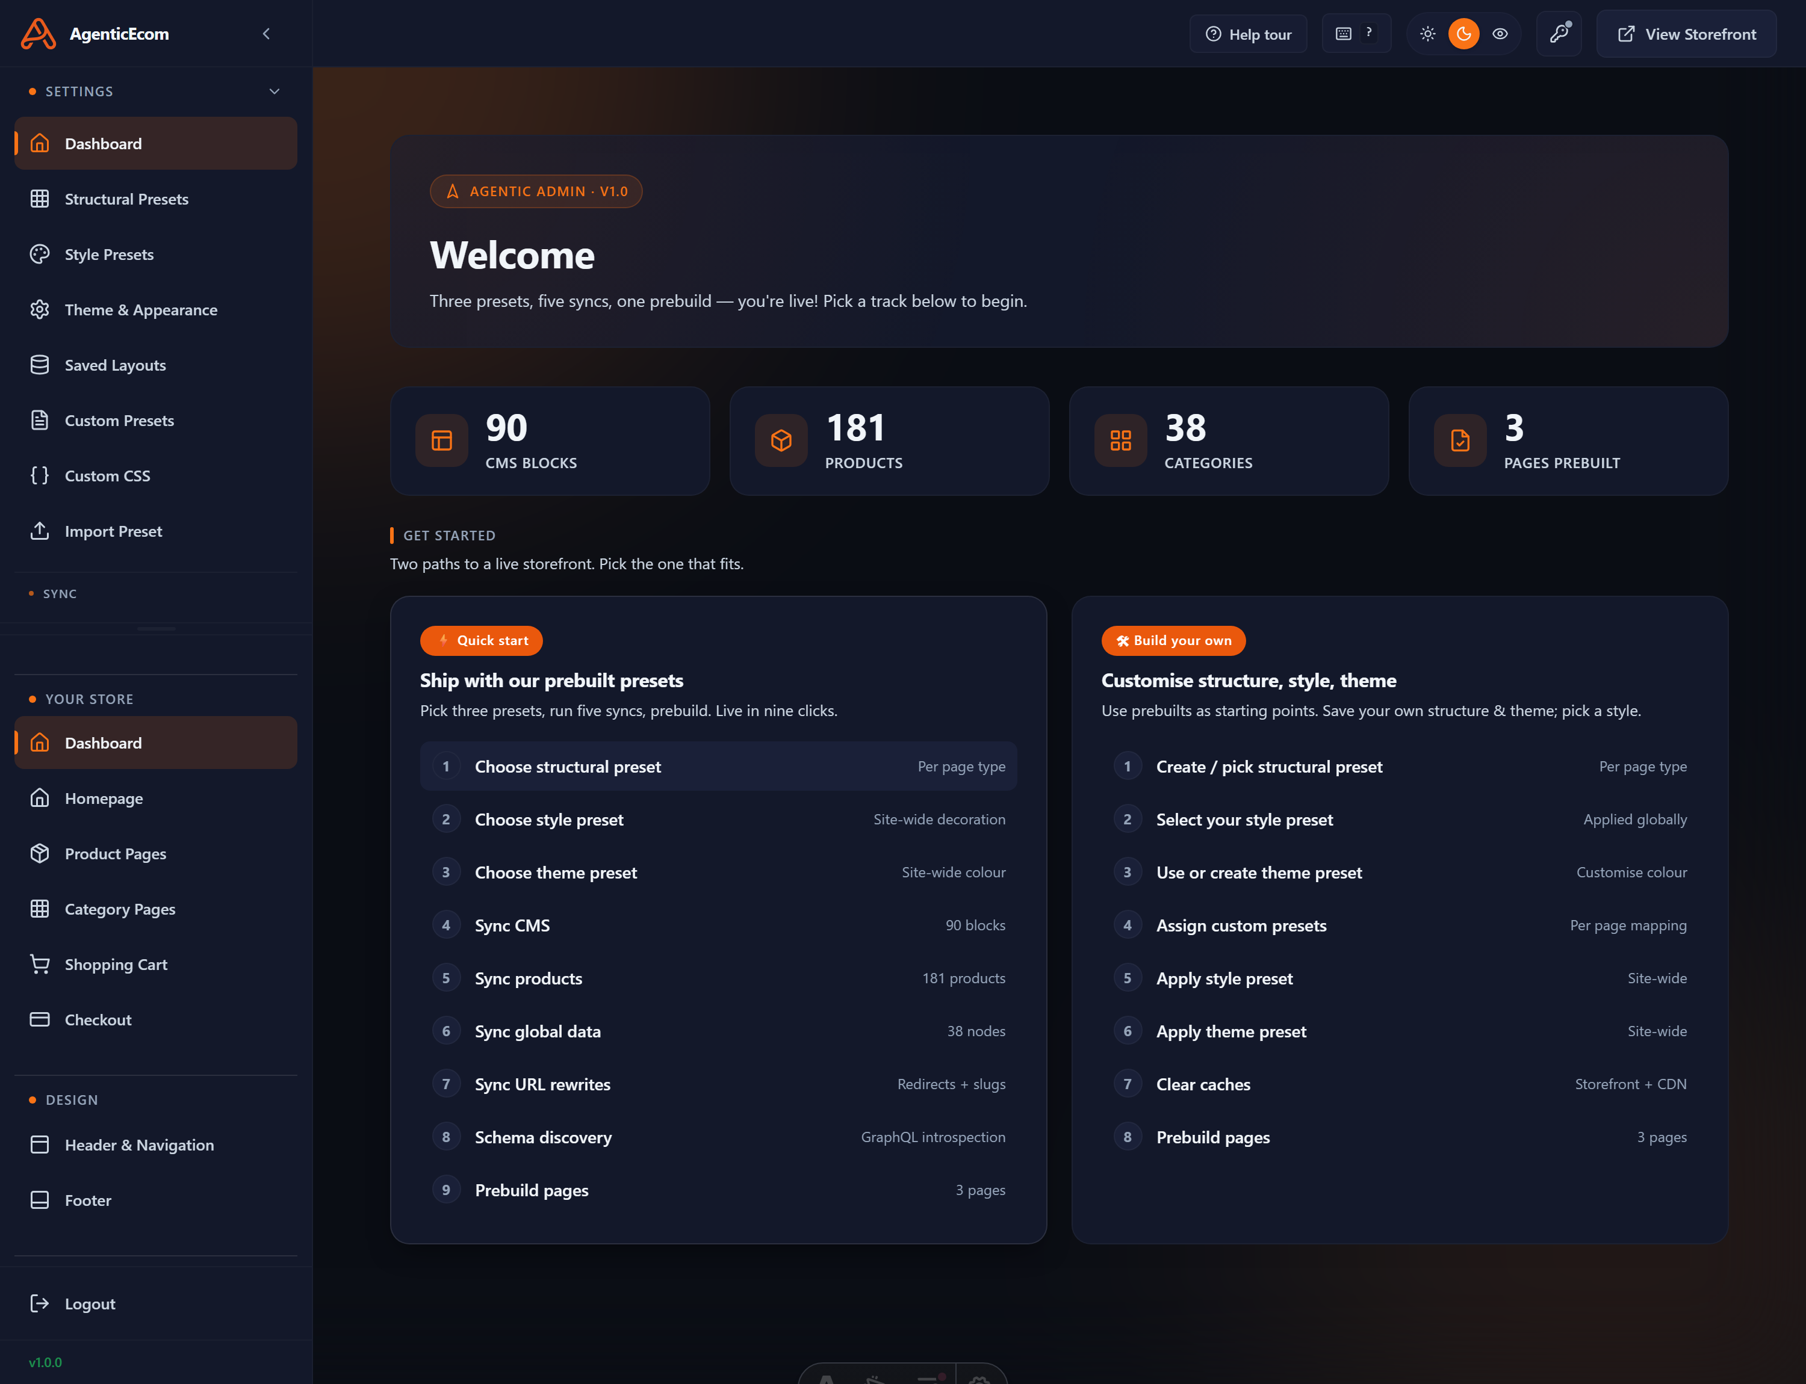Open Dashboard under YOUR STORE section
The height and width of the screenshot is (1384, 1806).
pyautogui.click(x=156, y=743)
